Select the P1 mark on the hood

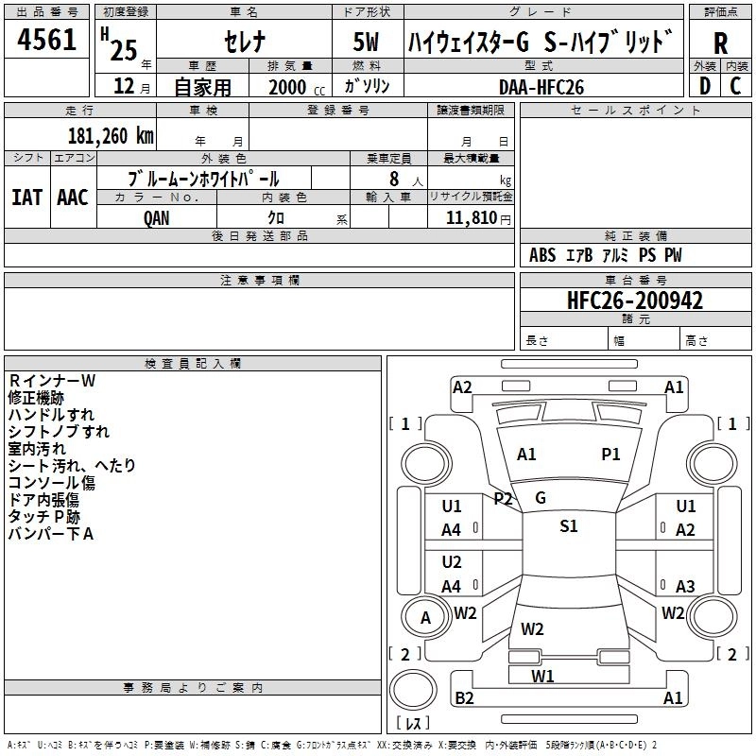[x=610, y=455]
